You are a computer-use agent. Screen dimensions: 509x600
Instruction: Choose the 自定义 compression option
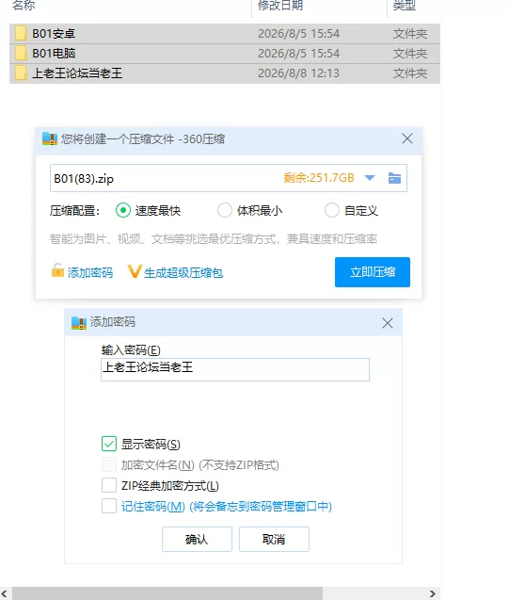click(x=332, y=210)
